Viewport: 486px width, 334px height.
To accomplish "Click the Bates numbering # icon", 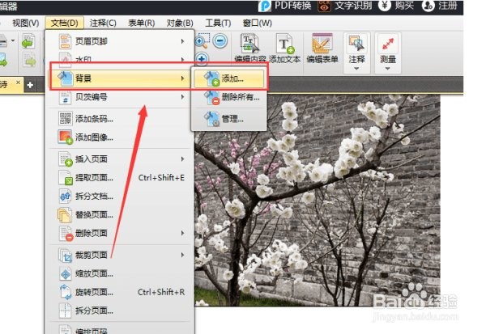I will click(x=65, y=97).
